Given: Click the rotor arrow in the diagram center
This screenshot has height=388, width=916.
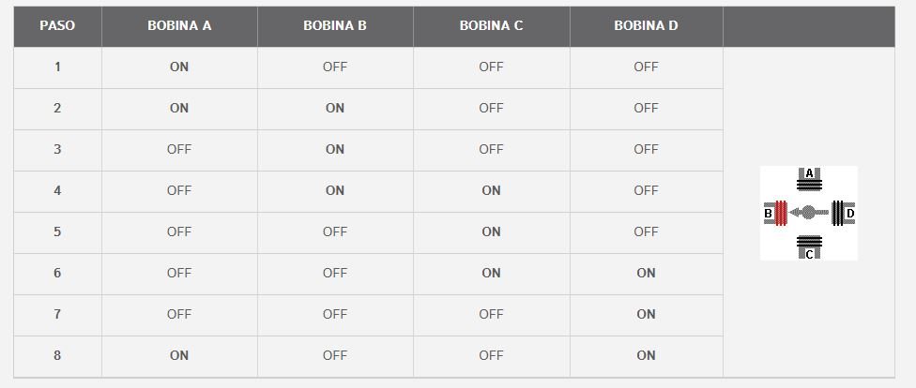Looking at the screenshot, I should [x=807, y=213].
